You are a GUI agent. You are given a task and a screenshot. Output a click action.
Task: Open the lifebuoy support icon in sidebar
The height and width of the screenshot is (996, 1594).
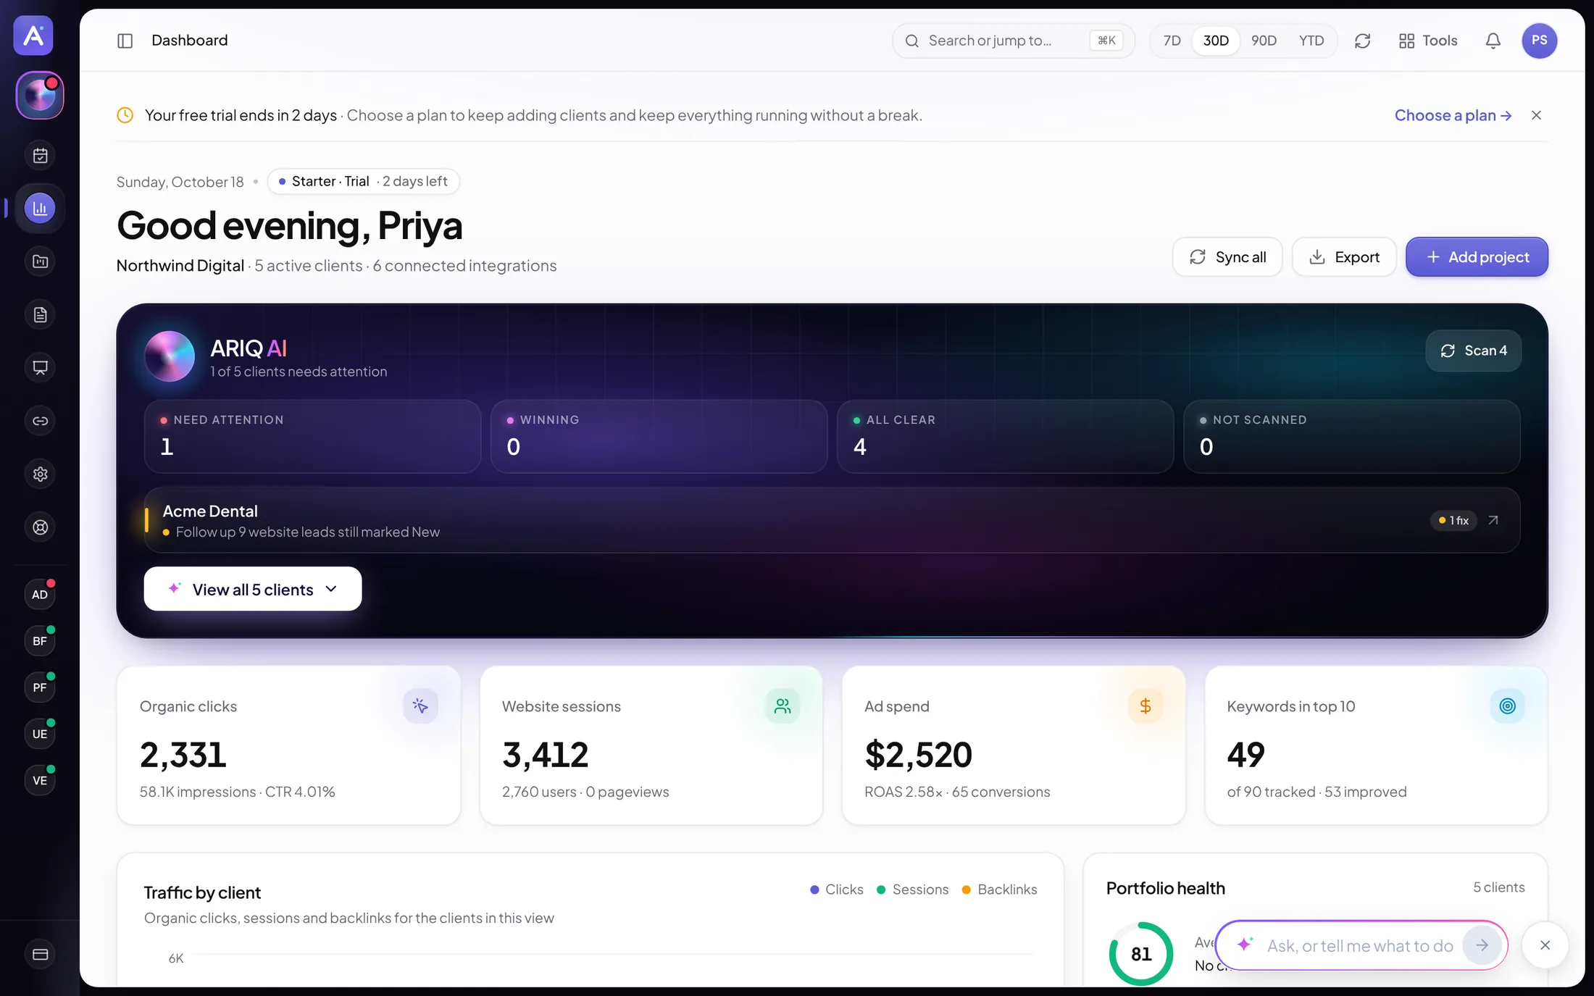(x=40, y=527)
